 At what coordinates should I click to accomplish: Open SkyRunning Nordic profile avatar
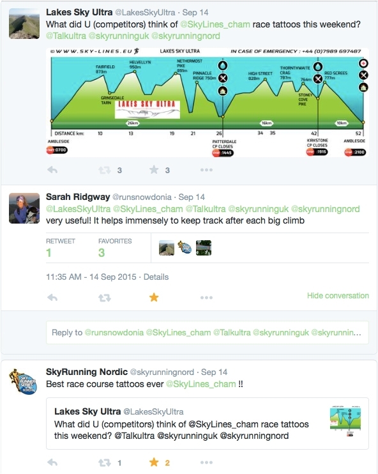(x=23, y=381)
